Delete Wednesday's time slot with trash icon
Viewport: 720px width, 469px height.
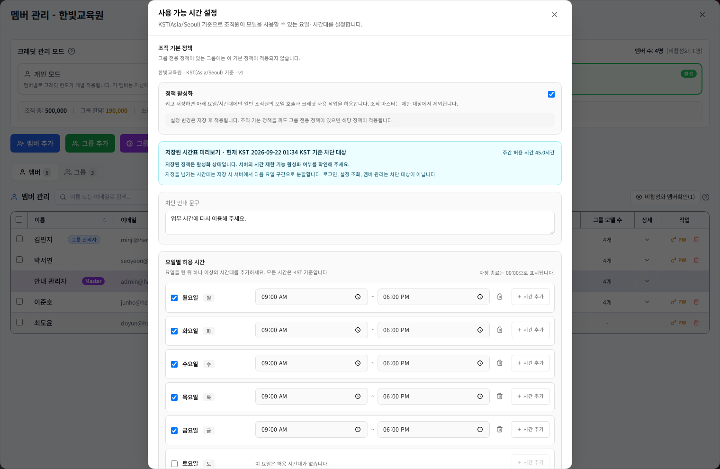[x=499, y=363]
